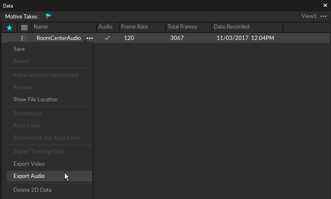Close the Data panel
331x199 pixels.
[x=325, y=5]
